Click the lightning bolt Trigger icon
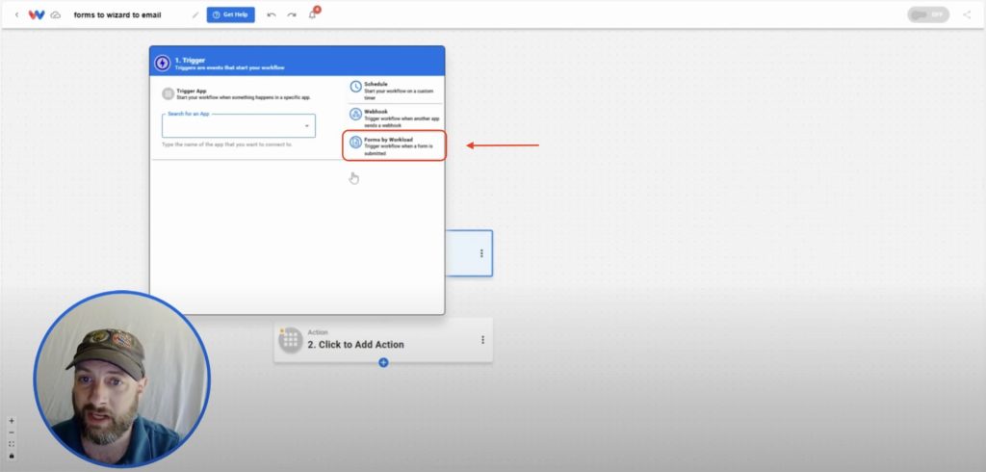The width and height of the screenshot is (986, 472). [x=162, y=63]
